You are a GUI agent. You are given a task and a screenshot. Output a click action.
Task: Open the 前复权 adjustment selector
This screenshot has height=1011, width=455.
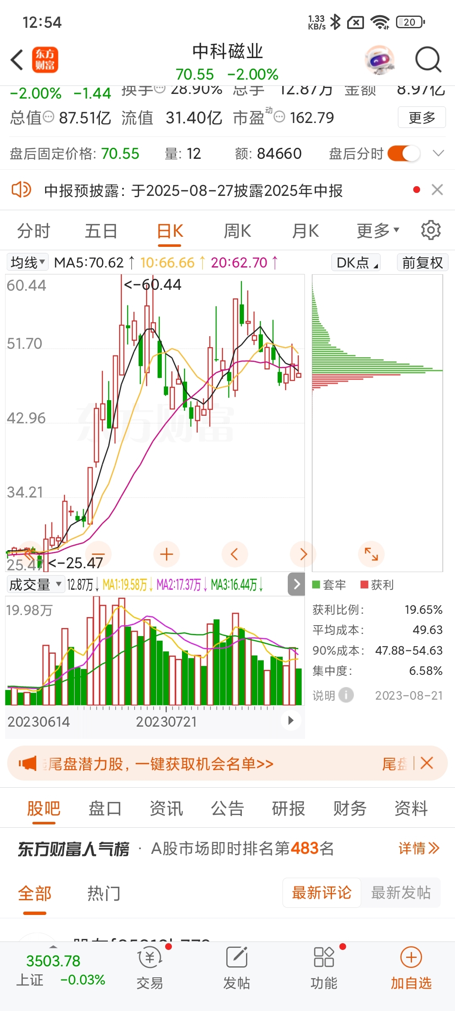(x=423, y=262)
